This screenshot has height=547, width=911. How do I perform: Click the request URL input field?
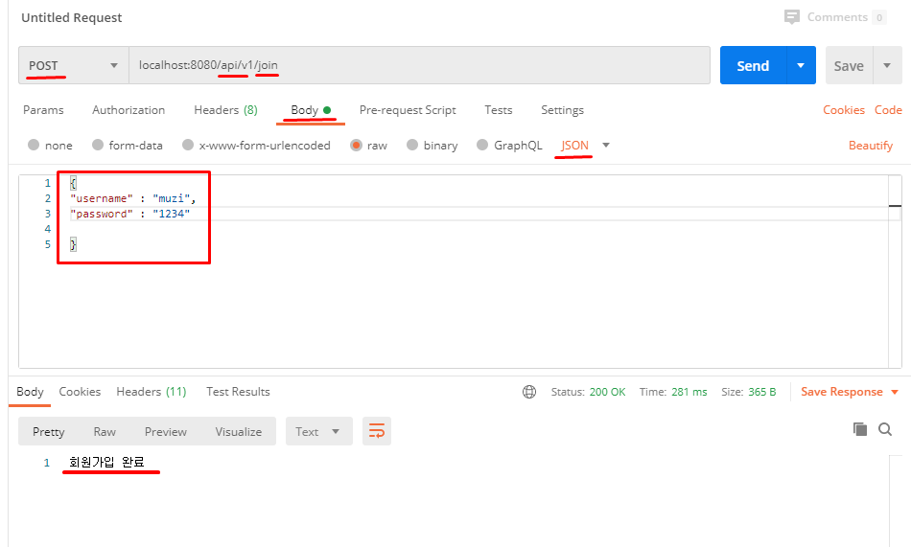(419, 65)
